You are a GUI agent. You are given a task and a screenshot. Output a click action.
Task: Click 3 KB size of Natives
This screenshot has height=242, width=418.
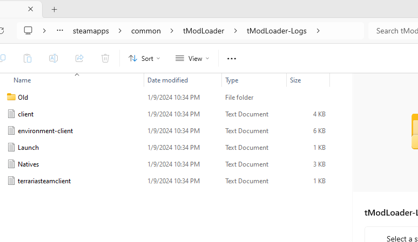coord(319,164)
